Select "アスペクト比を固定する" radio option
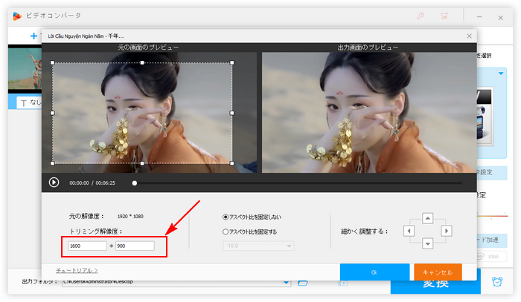This screenshot has width=521, height=302. [x=249, y=232]
